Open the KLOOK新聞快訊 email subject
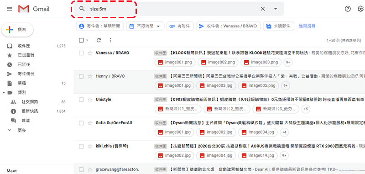Screen dimensions: 365x174 239,53
